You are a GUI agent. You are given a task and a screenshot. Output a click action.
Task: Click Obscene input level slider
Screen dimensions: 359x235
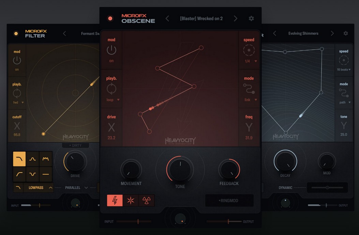click(134, 221)
